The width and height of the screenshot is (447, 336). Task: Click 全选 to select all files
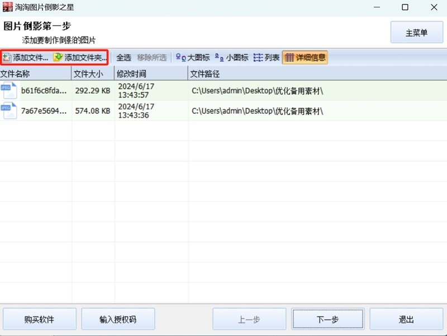[x=123, y=57]
